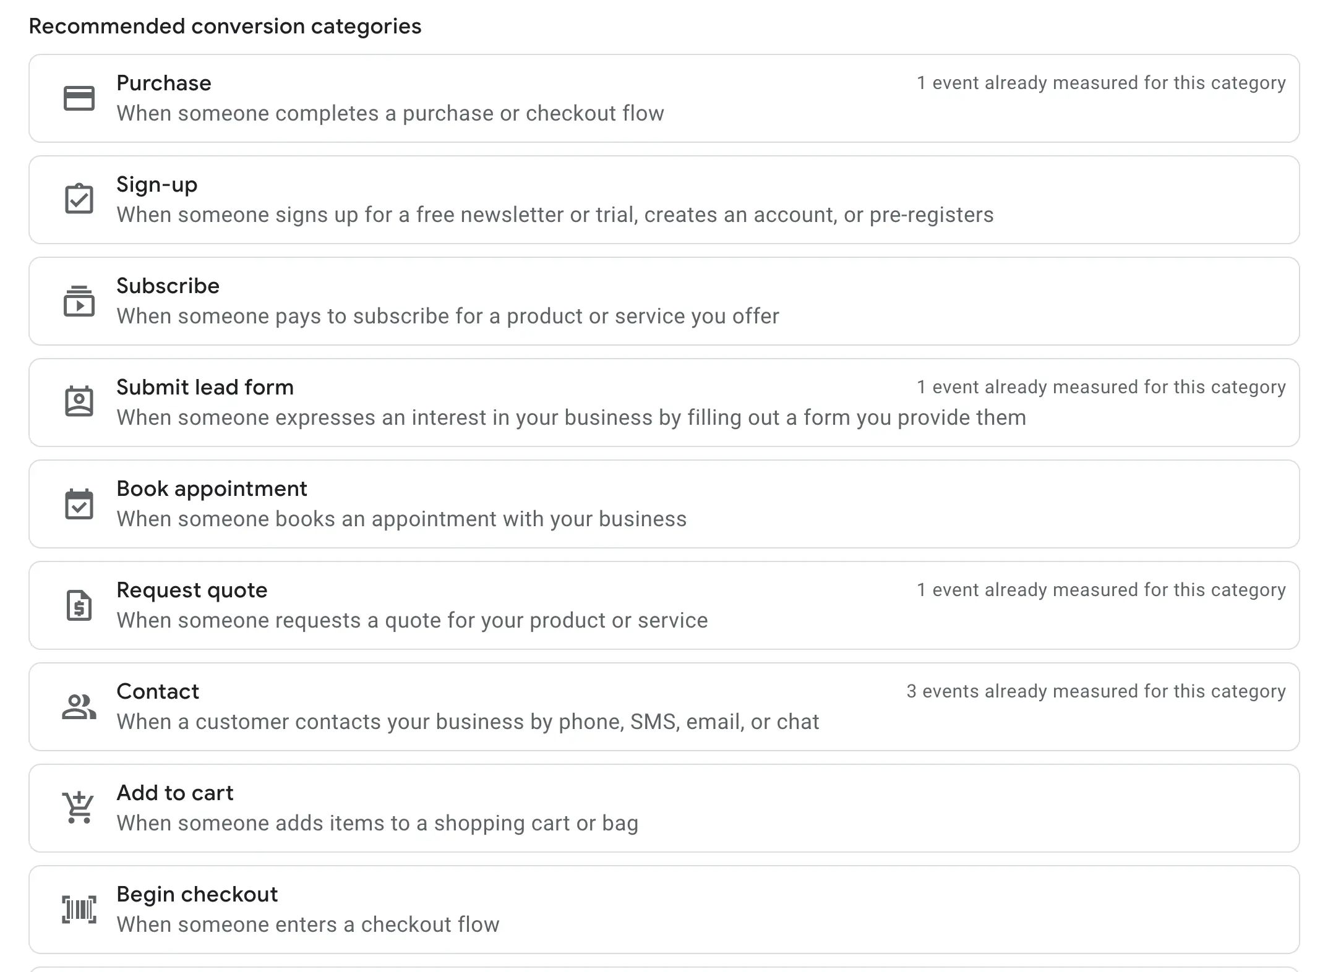This screenshot has height=972, width=1320.
Task: Click the Add to cart icon
Action: click(x=79, y=808)
